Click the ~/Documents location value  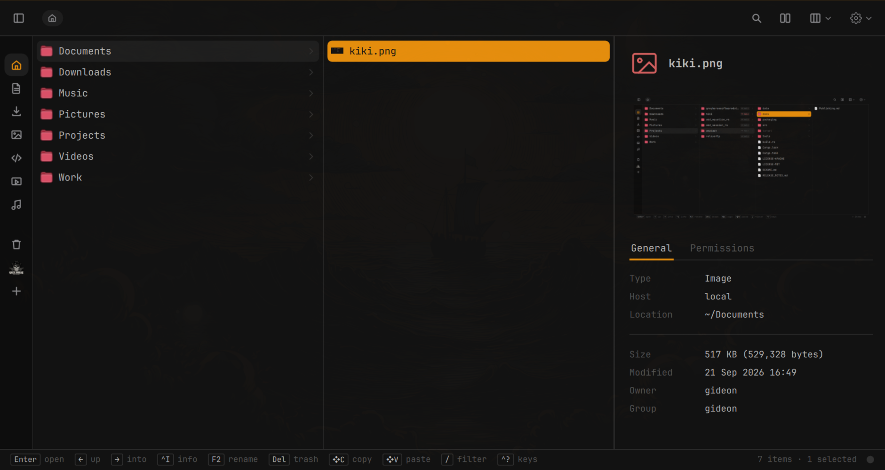coord(734,315)
